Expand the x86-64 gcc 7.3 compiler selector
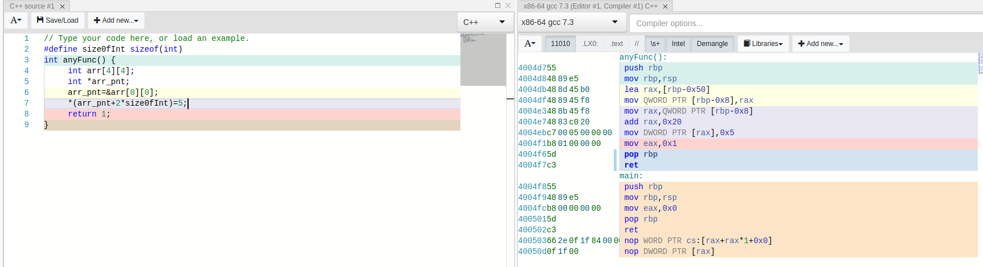 tap(569, 22)
